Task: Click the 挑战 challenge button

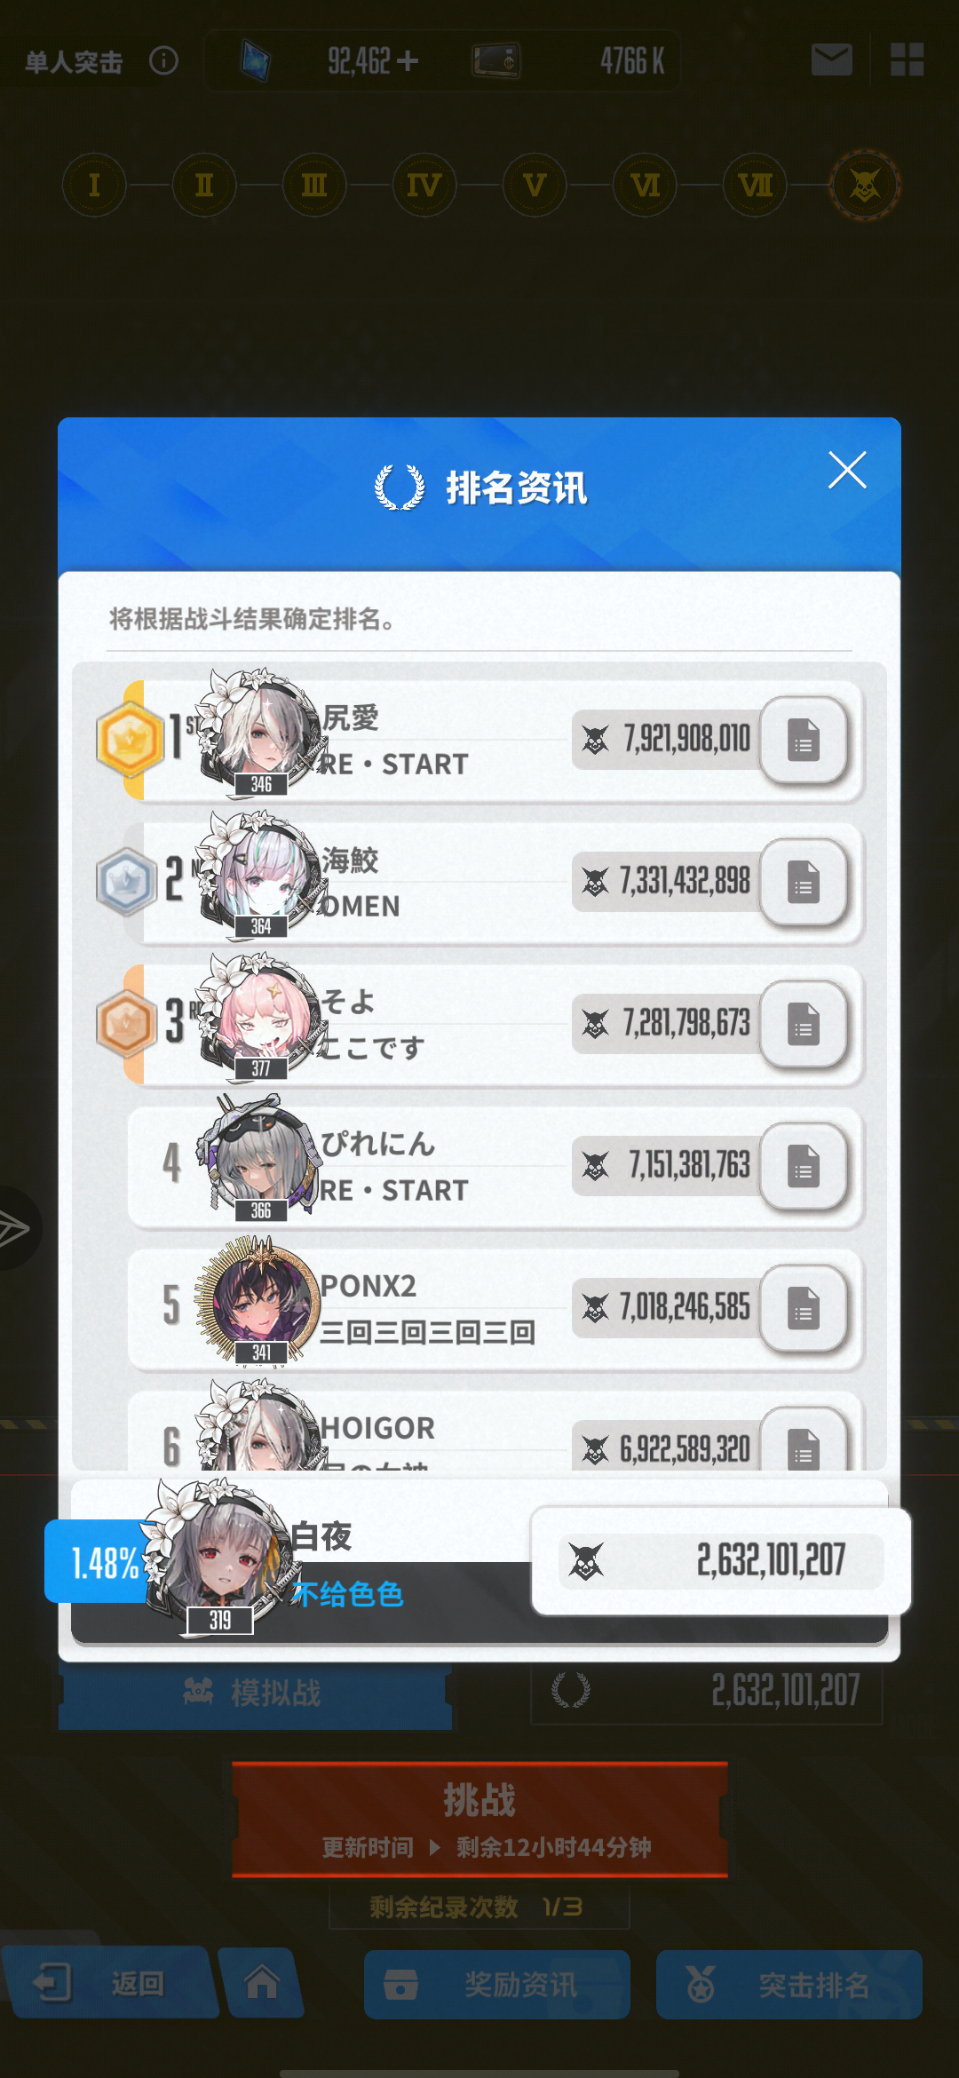Action: point(479,1819)
